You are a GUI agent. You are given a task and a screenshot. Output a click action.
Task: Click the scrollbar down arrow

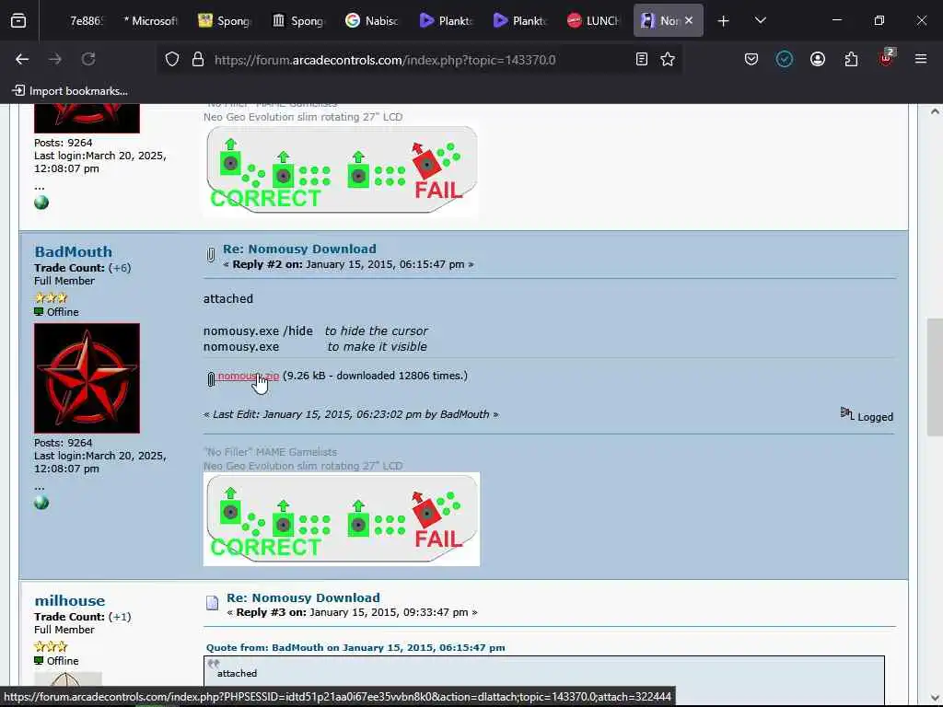coord(935,698)
